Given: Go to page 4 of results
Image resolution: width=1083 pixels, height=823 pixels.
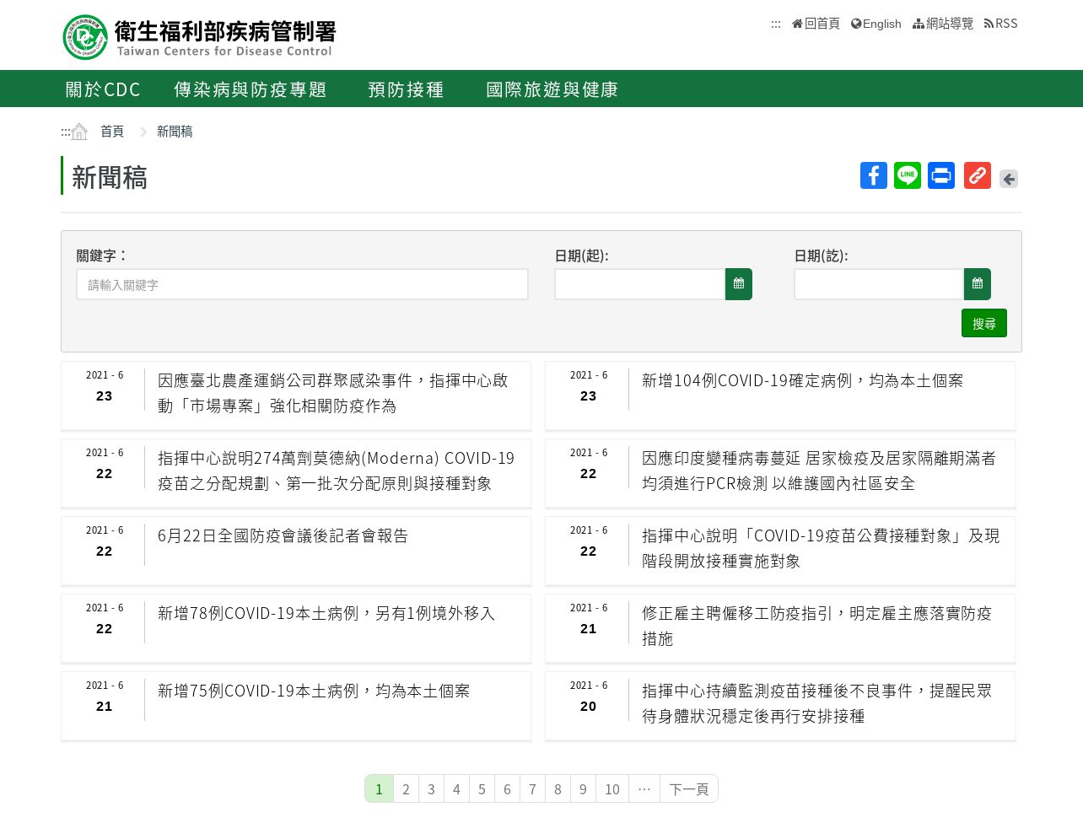Looking at the screenshot, I should [x=456, y=788].
